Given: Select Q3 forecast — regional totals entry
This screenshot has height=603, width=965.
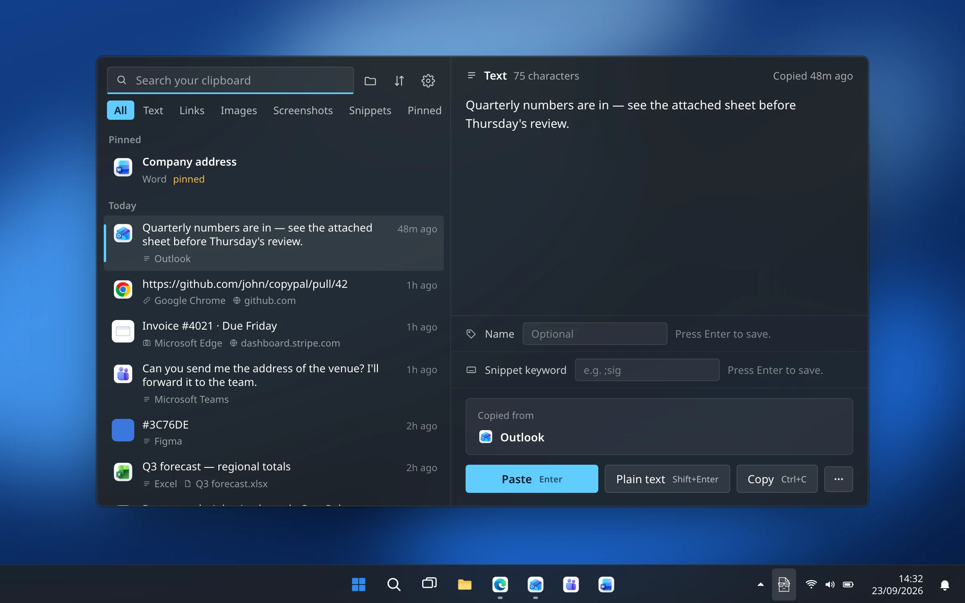Looking at the screenshot, I should pyautogui.click(x=274, y=474).
